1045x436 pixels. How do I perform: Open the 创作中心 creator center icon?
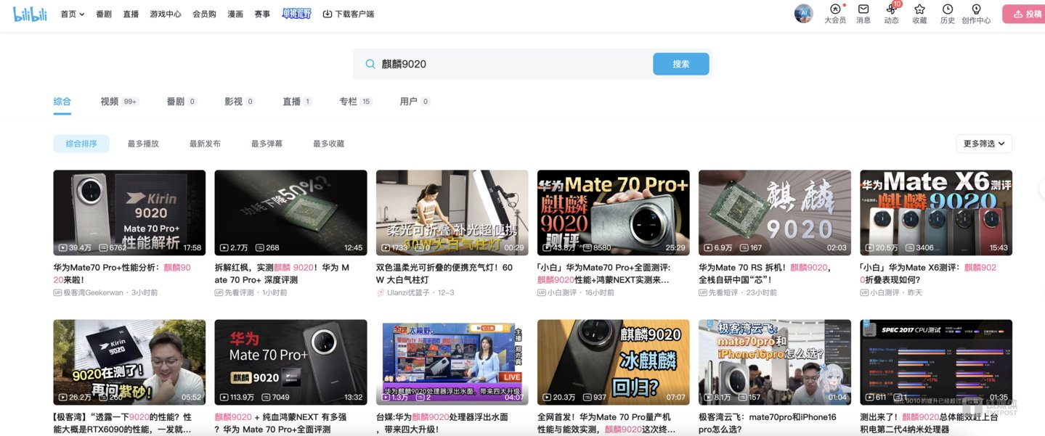pos(976,10)
